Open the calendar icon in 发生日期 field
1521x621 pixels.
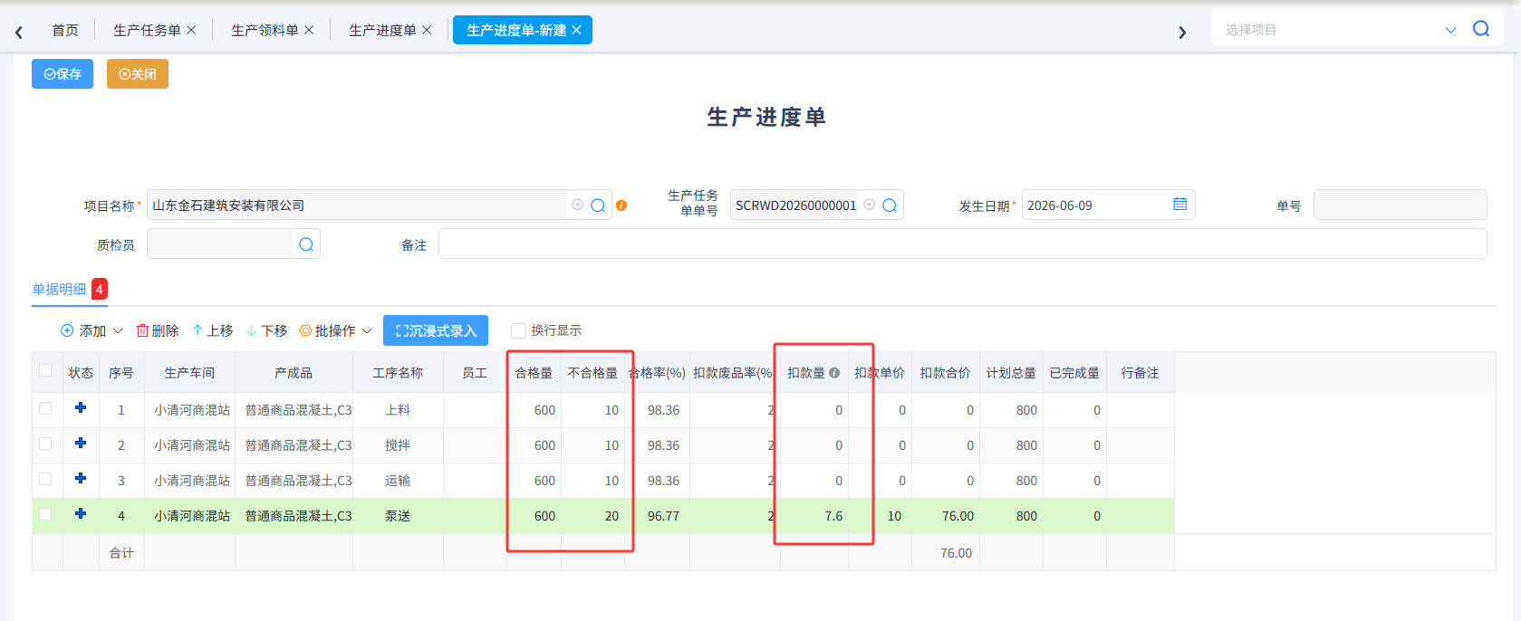1179,205
